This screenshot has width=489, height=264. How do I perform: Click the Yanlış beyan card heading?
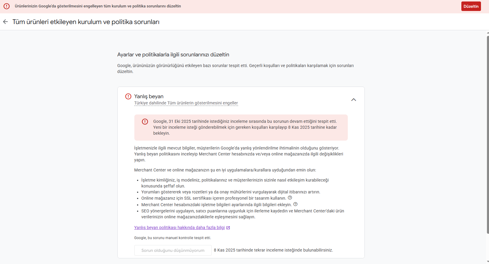tap(149, 96)
